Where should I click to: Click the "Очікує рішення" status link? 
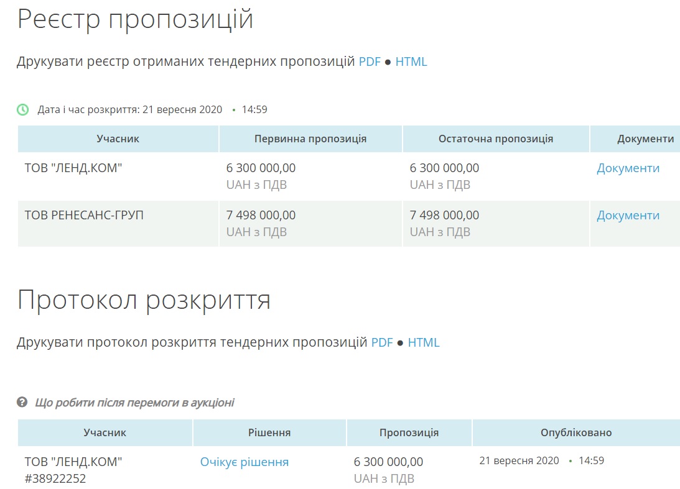pyautogui.click(x=245, y=462)
